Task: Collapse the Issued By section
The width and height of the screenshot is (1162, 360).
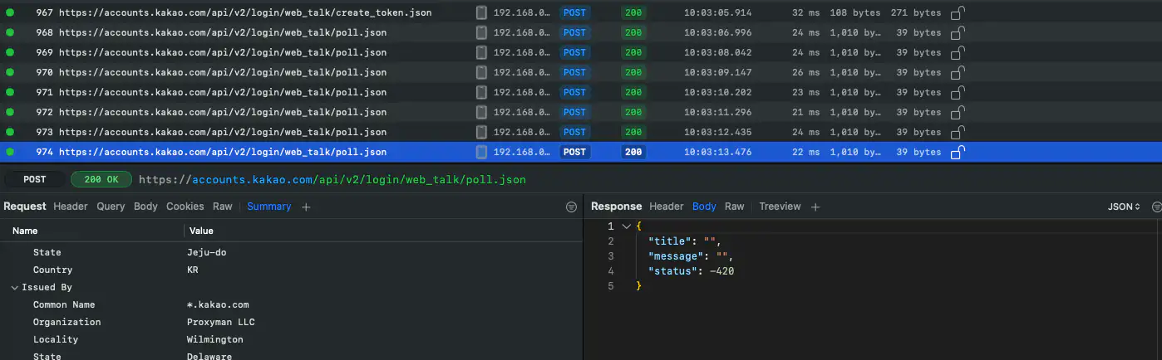Action: click(x=15, y=287)
